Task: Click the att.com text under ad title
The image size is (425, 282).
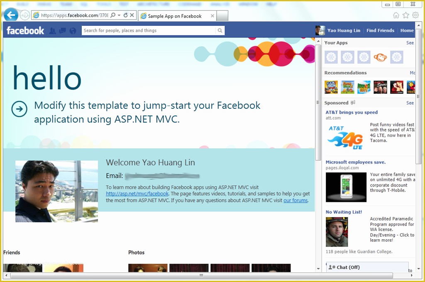Action: (x=333, y=118)
